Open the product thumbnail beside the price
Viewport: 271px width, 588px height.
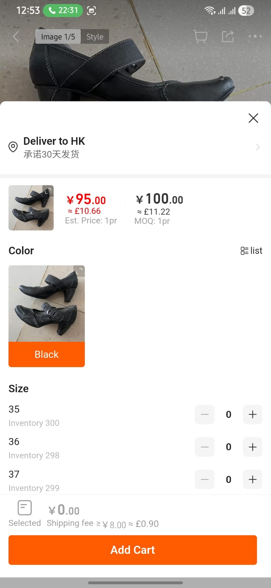pos(31,208)
